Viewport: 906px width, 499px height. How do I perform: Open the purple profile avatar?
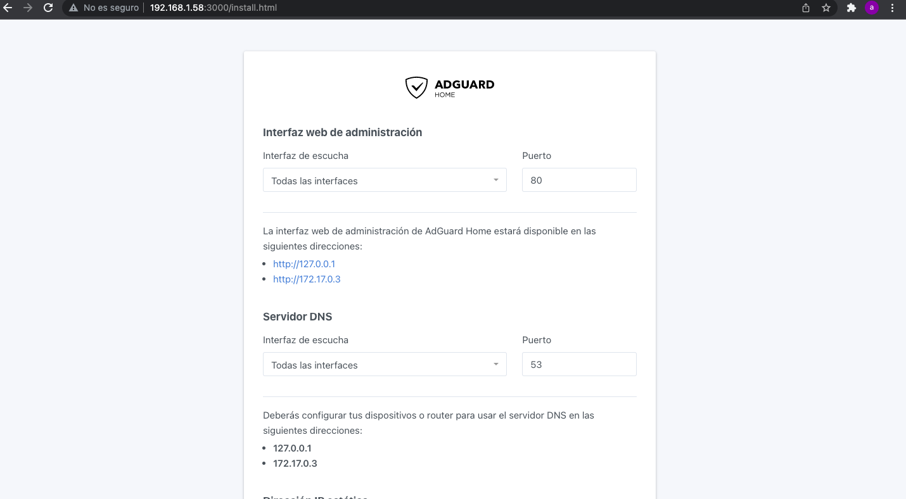click(x=872, y=8)
